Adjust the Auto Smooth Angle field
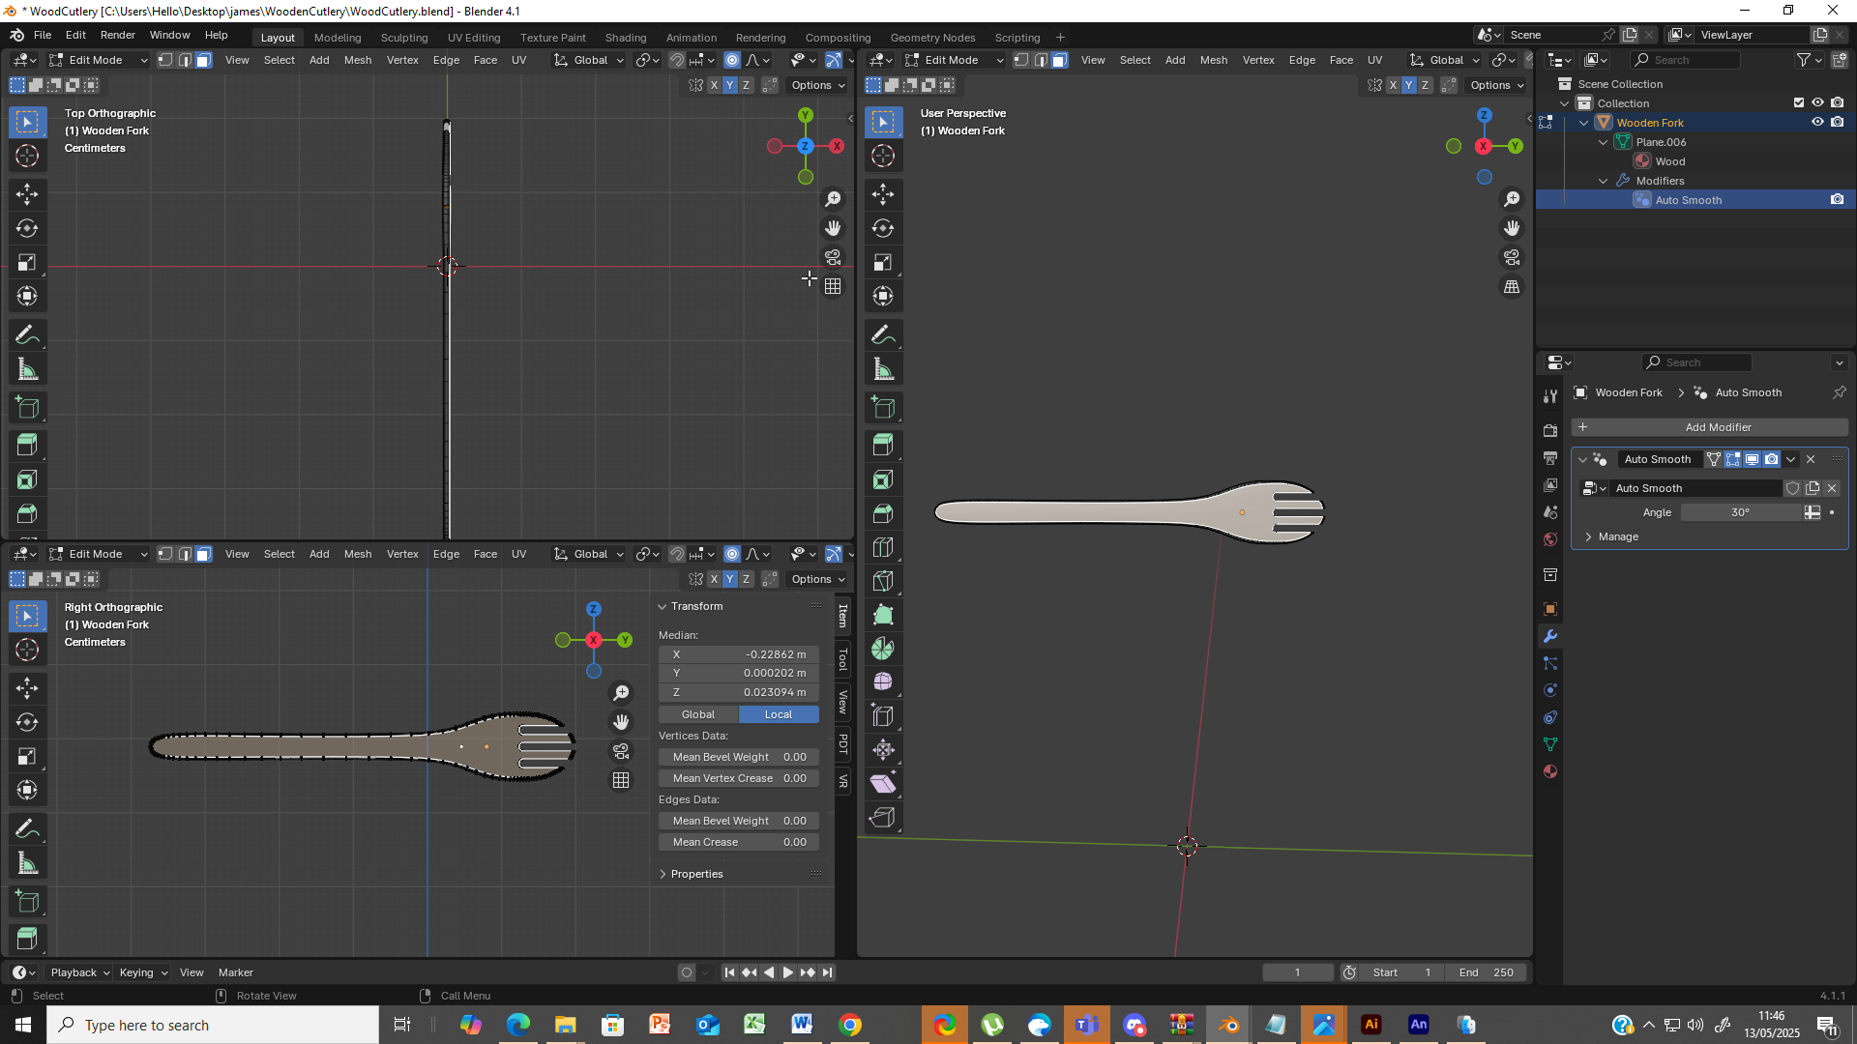Image resolution: width=1857 pixels, height=1044 pixels. coord(1739,512)
